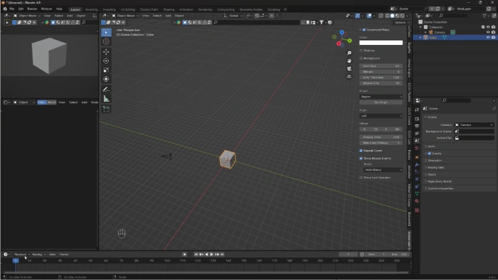Enable the Show Last Operator checkbox

click(361, 178)
